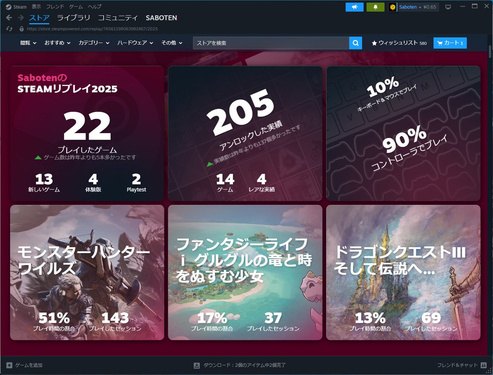Open the SABOTEN profile tab

point(161,18)
